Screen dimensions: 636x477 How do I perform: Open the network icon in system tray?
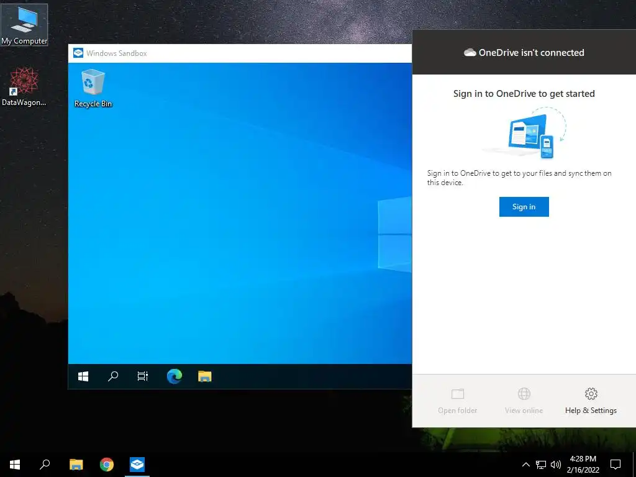pos(541,465)
